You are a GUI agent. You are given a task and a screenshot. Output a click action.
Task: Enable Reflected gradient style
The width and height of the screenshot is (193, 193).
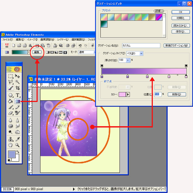click(60, 52)
